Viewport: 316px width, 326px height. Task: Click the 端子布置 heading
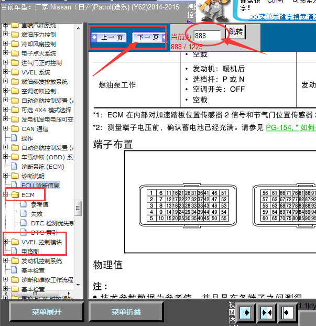coord(113,144)
